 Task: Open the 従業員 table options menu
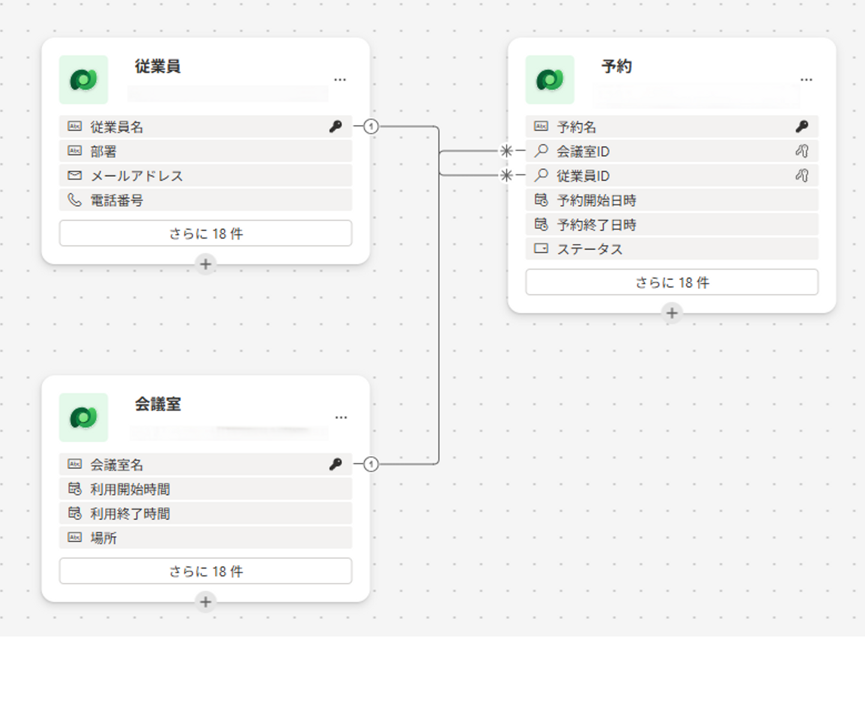tap(340, 80)
